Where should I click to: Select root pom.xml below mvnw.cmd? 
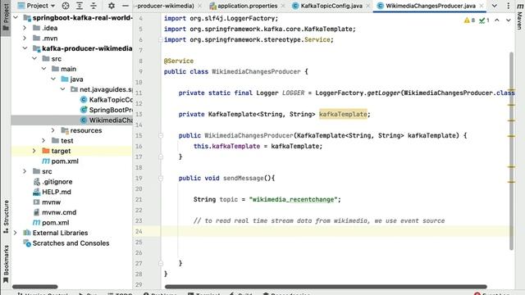(56, 223)
